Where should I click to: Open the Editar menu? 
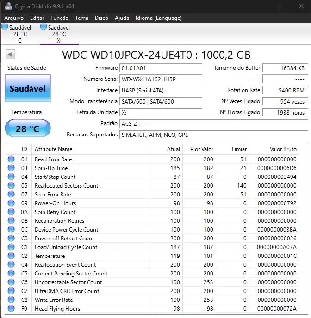click(x=37, y=18)
